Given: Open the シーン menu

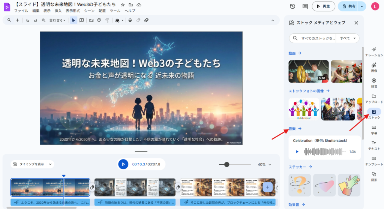Looking at the screenshot, I should [89, 11].
